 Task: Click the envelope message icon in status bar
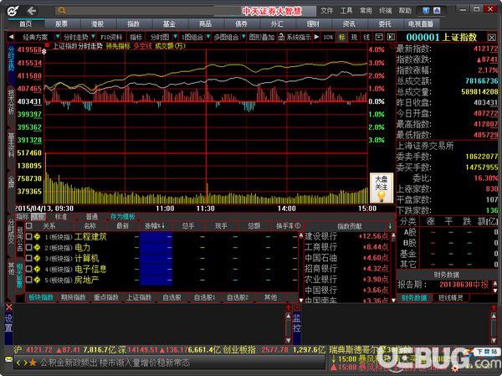pos(8,359)
